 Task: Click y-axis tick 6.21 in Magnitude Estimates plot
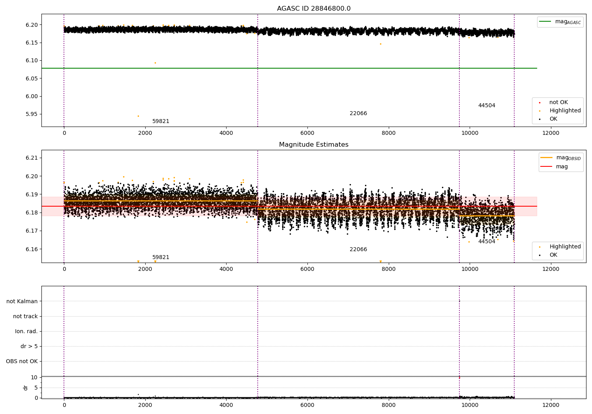(31, 158)
